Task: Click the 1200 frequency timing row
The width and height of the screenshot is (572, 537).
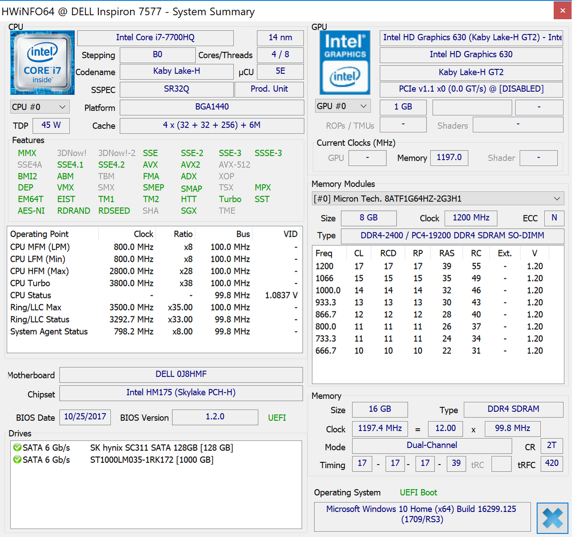Action: coord(438,266)
